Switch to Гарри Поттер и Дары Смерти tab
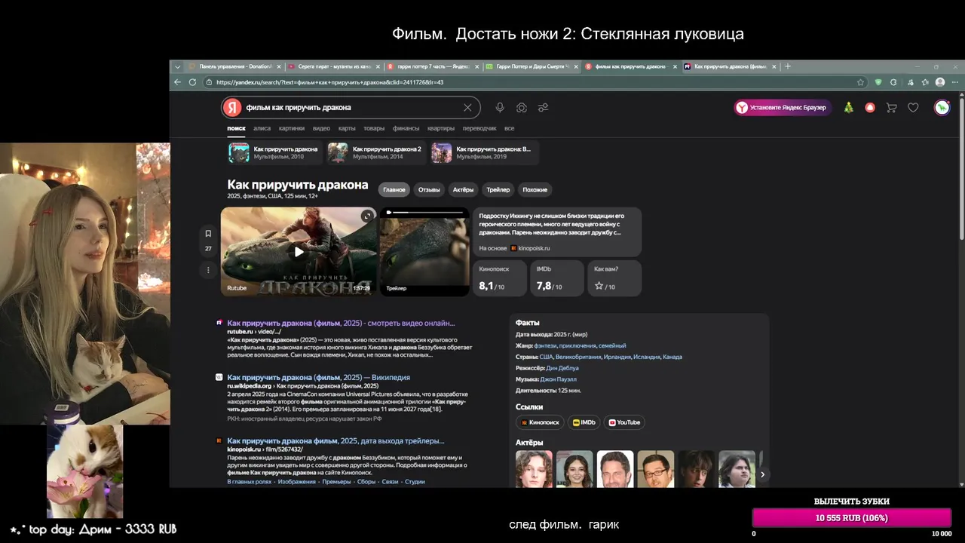The width and height of the screenshot is (965, 543). (532, 66)
